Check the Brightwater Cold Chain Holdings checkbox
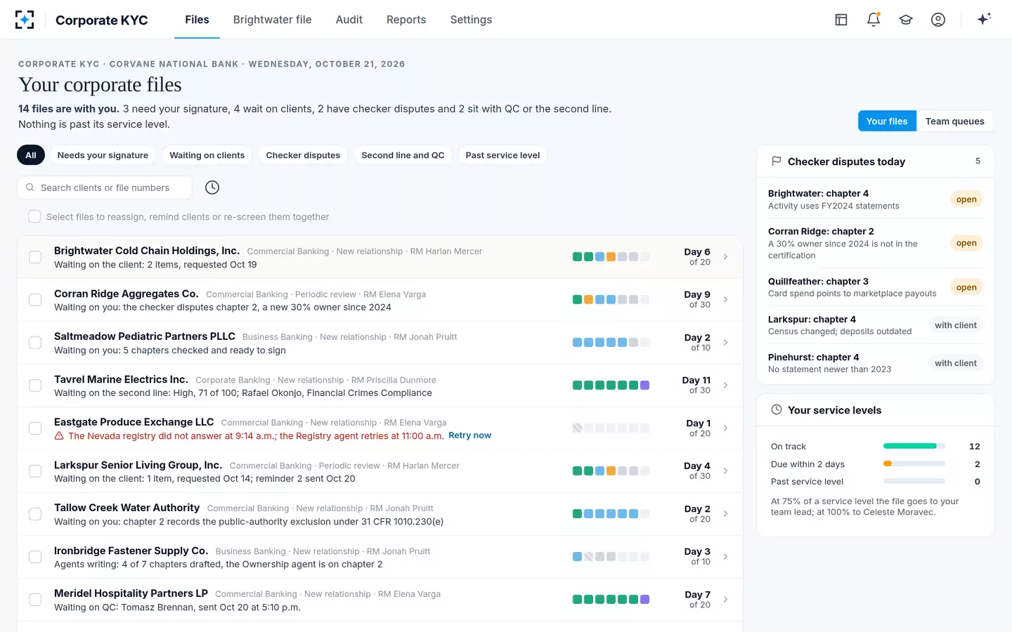Viewport: 1012px width, 632px height. [35, 257]
